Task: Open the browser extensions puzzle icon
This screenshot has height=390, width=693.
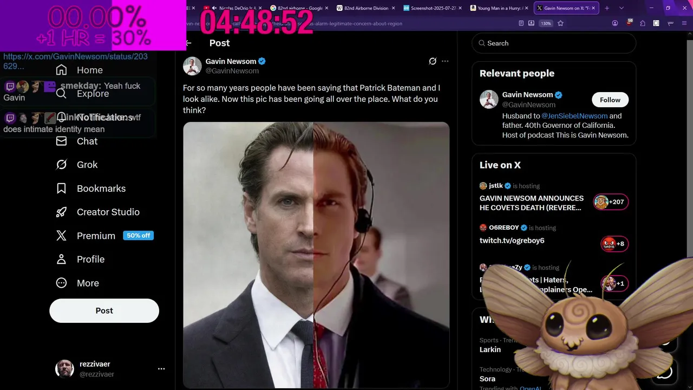Action: 643,23
